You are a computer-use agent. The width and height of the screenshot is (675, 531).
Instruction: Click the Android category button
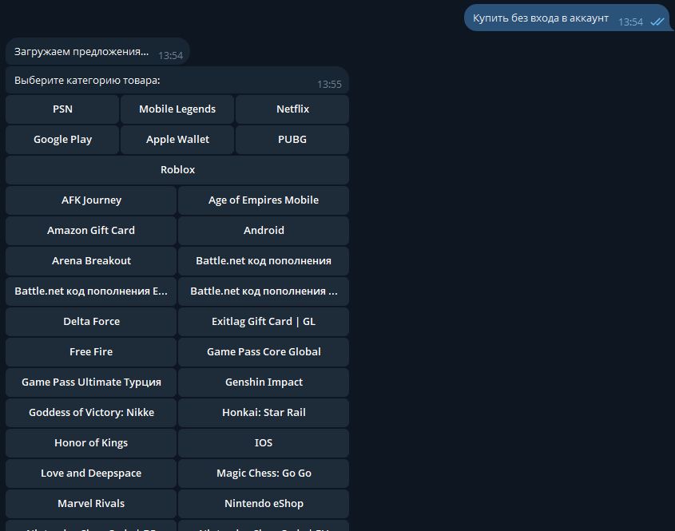pos(264,231)
